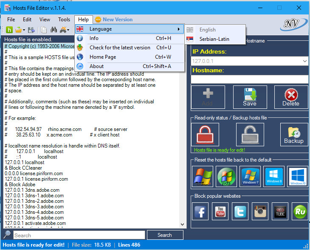The width and height of the screenshot is (310, 250).
Task: Click the grey open padlock button
Action: tap(250, 135)
